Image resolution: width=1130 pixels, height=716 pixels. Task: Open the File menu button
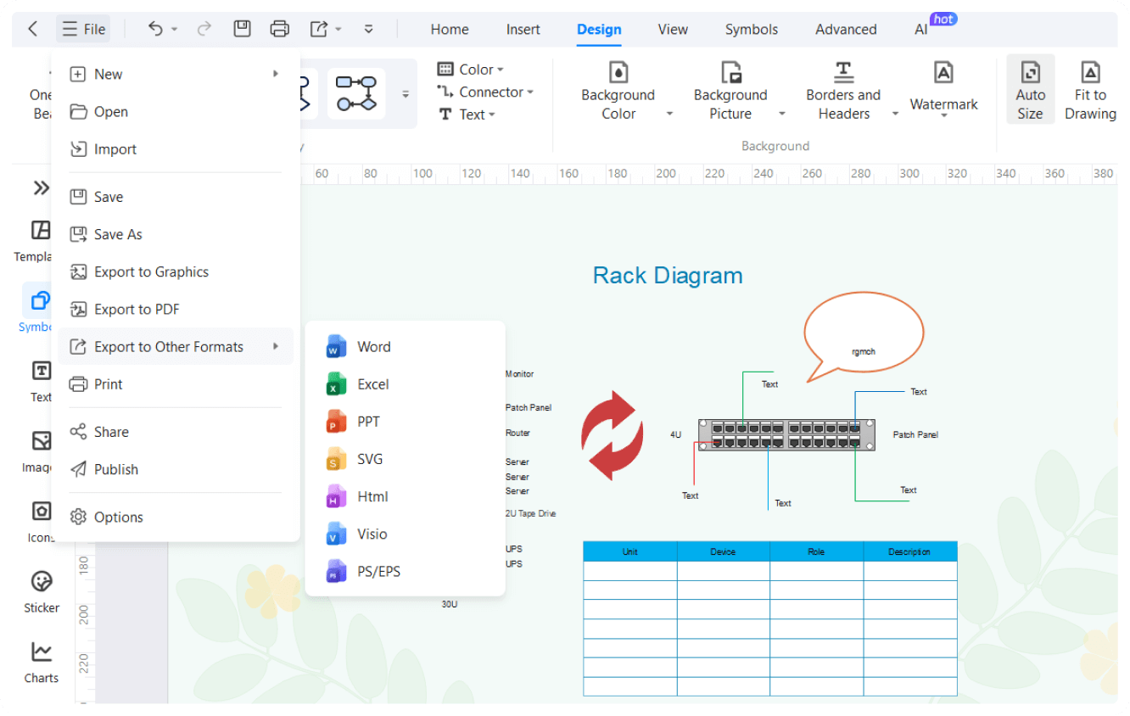point(83,29)
